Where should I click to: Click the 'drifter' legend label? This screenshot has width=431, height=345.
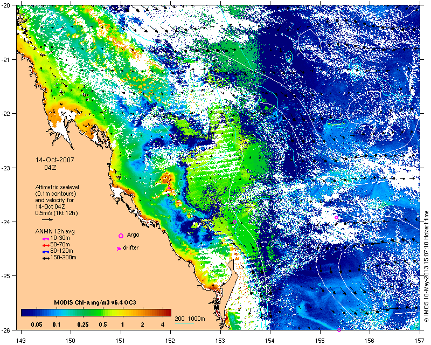pos(131,247)
